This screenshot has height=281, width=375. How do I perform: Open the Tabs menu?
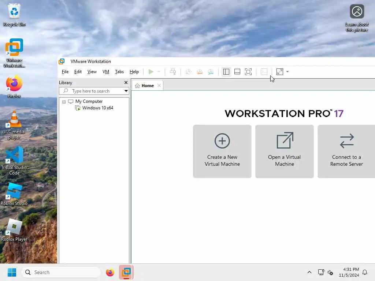(119, 72)
